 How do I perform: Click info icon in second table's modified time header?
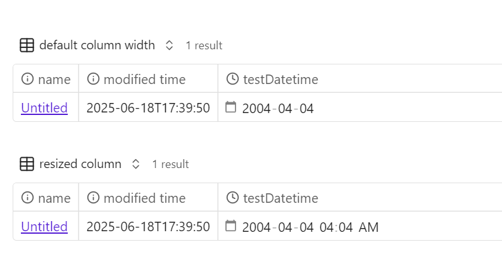(93, 198)
